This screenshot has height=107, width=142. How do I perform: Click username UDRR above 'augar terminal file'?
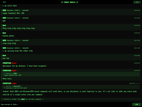4,10
